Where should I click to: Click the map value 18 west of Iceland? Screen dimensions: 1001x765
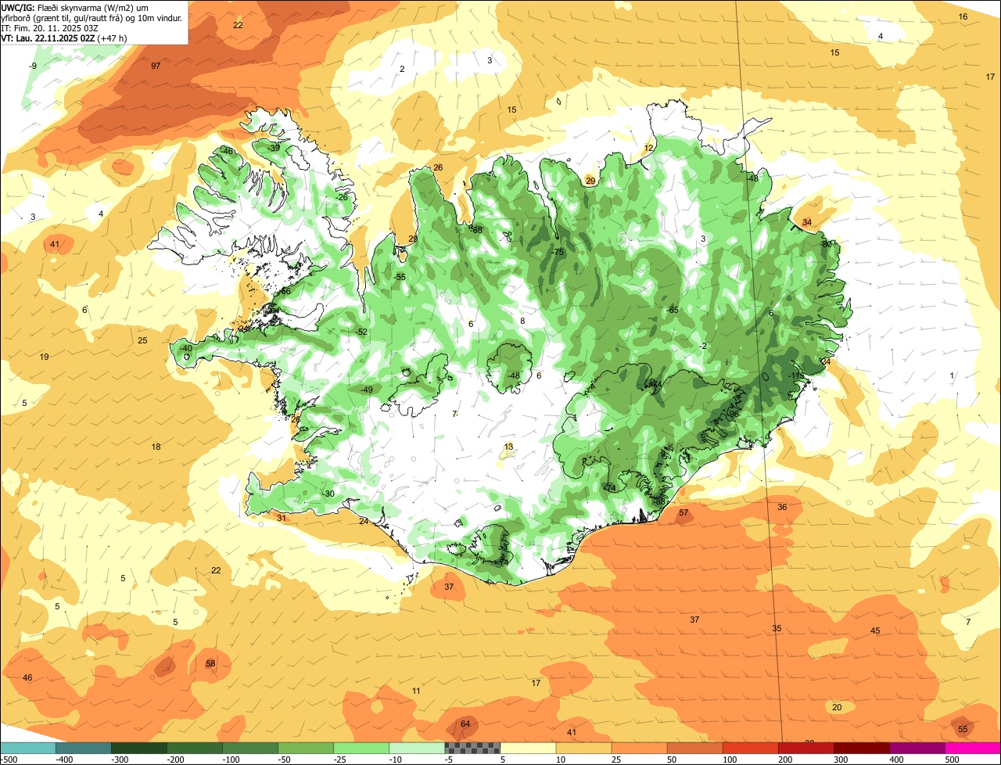156,447
